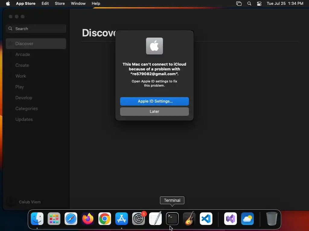309x231 pixels.
Task: Open the Edit menu
Action: [x=45, y=3]
